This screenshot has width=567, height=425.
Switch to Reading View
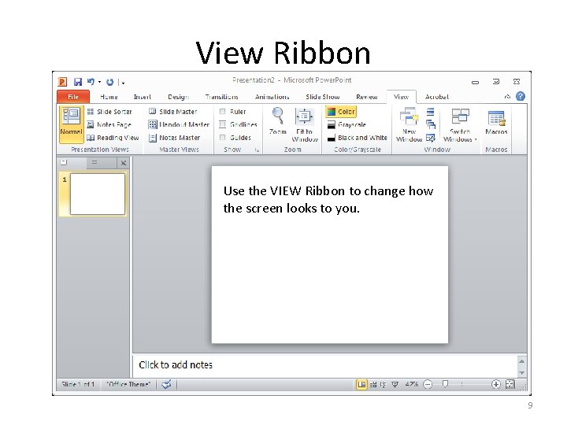(113, 138)
